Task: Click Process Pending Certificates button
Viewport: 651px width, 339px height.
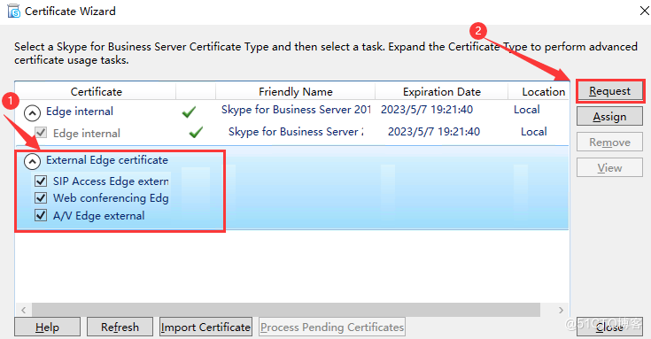Action: [332, 327]
